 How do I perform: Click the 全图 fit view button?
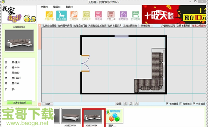click(x=119, y=104)
